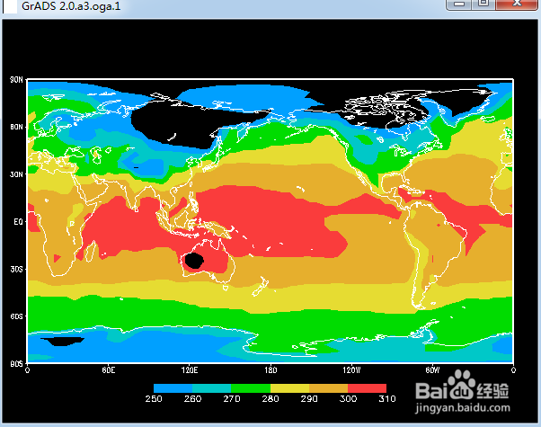Click the black undefined spot inside Australia
Image resolution: width=541 pixels, height=427 pixels.
194,261
